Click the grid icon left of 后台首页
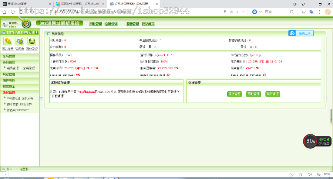Viewport: 333px width, 179px height. [x=4, y=32]
